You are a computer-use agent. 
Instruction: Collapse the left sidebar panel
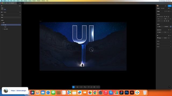tap(20, 6)
